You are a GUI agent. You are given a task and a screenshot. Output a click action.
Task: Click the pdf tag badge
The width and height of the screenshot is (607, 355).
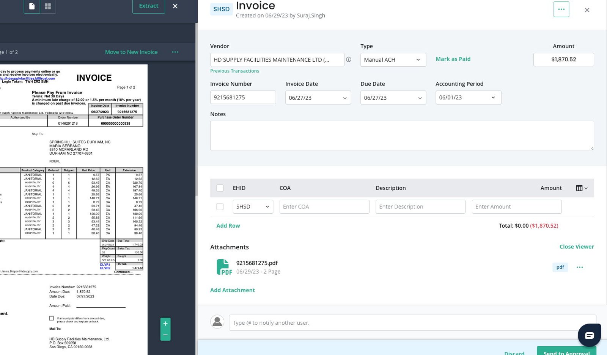[x=560, y=267]
